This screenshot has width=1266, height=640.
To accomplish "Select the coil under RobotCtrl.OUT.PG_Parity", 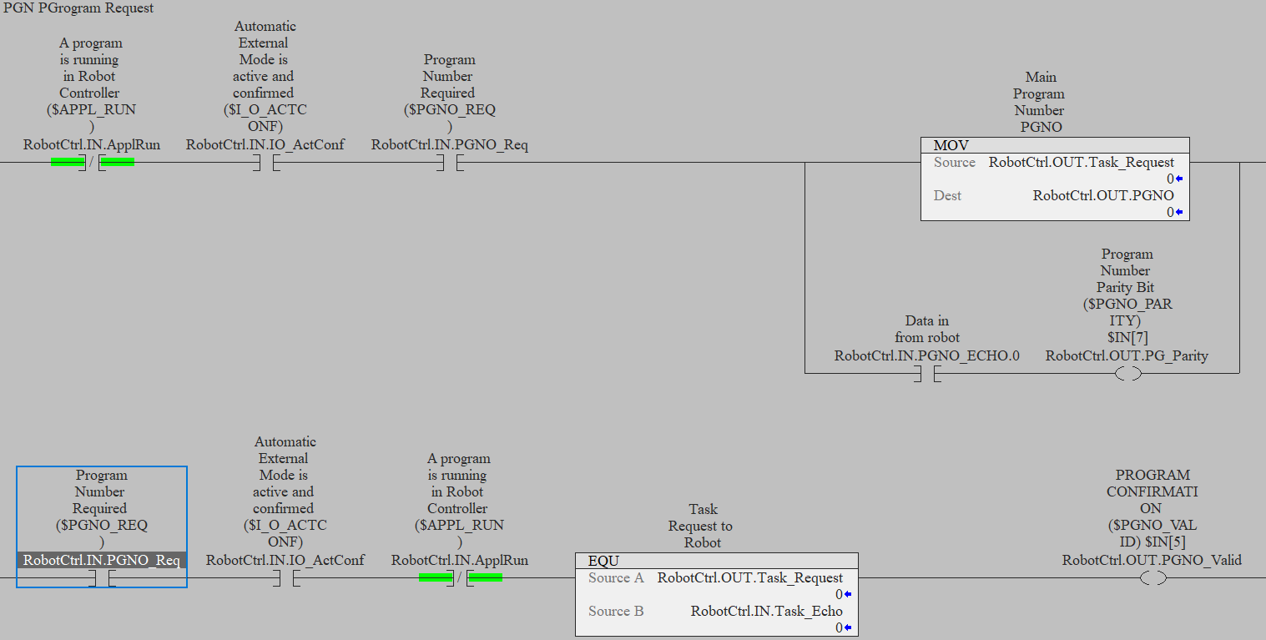I will (x=1127, y=373).
